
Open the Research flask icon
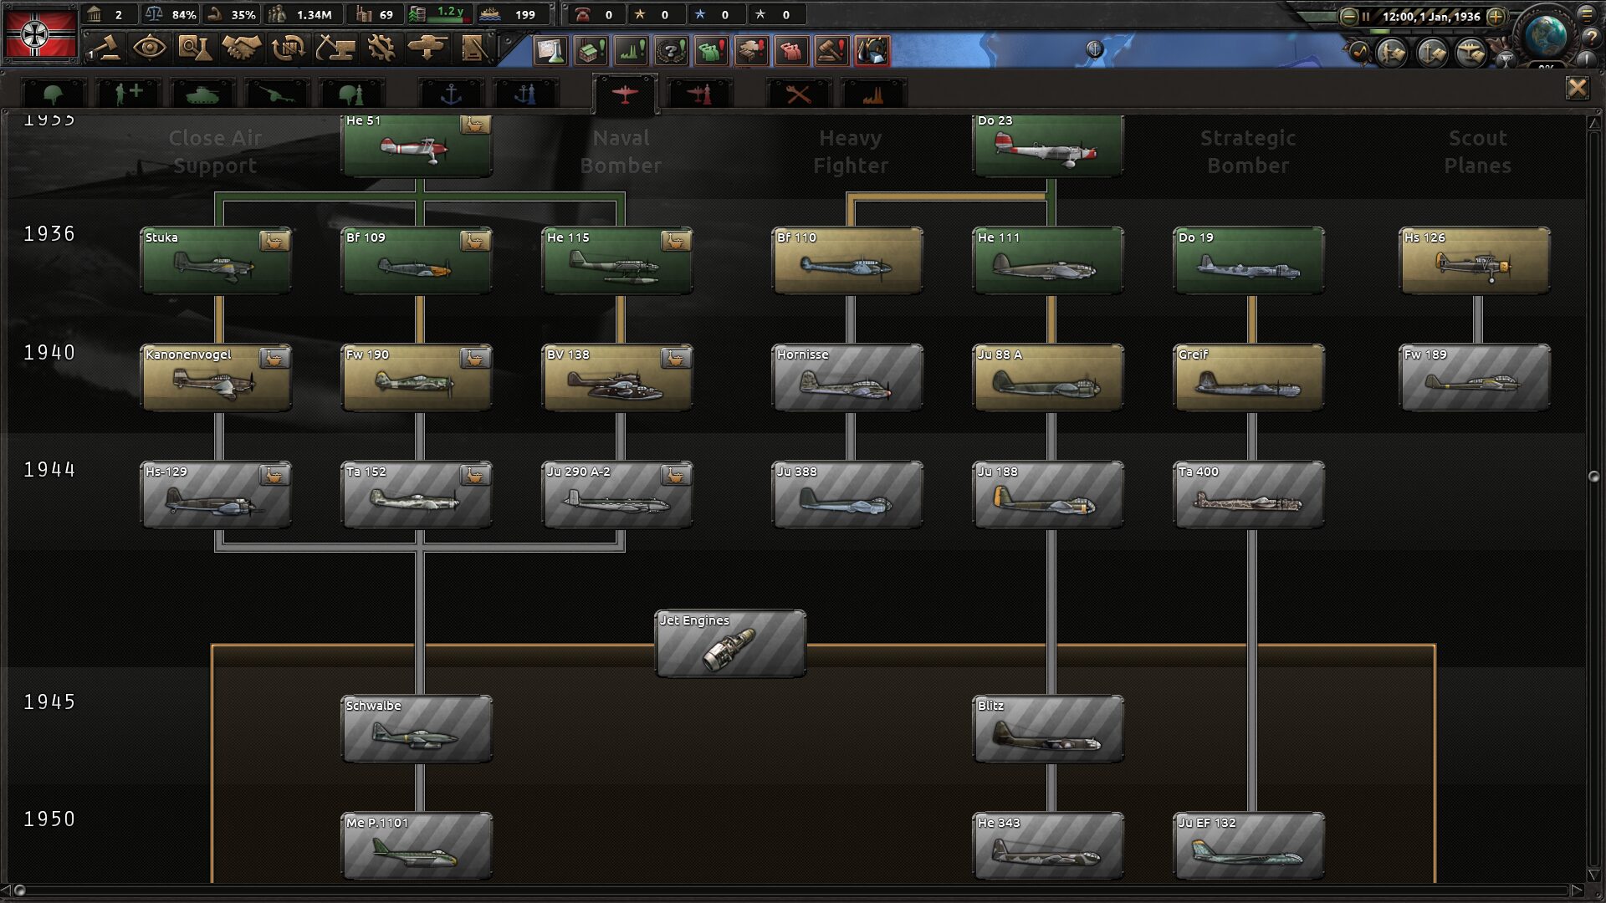tap(195, 48)
